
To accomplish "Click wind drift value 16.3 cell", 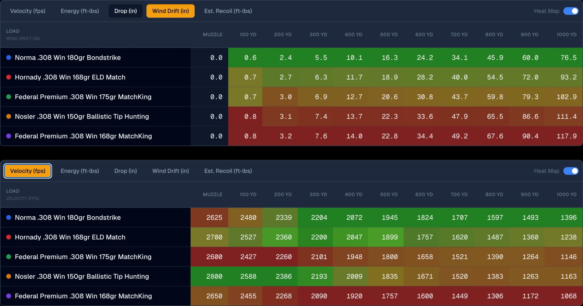I will (x=386, y=58).
